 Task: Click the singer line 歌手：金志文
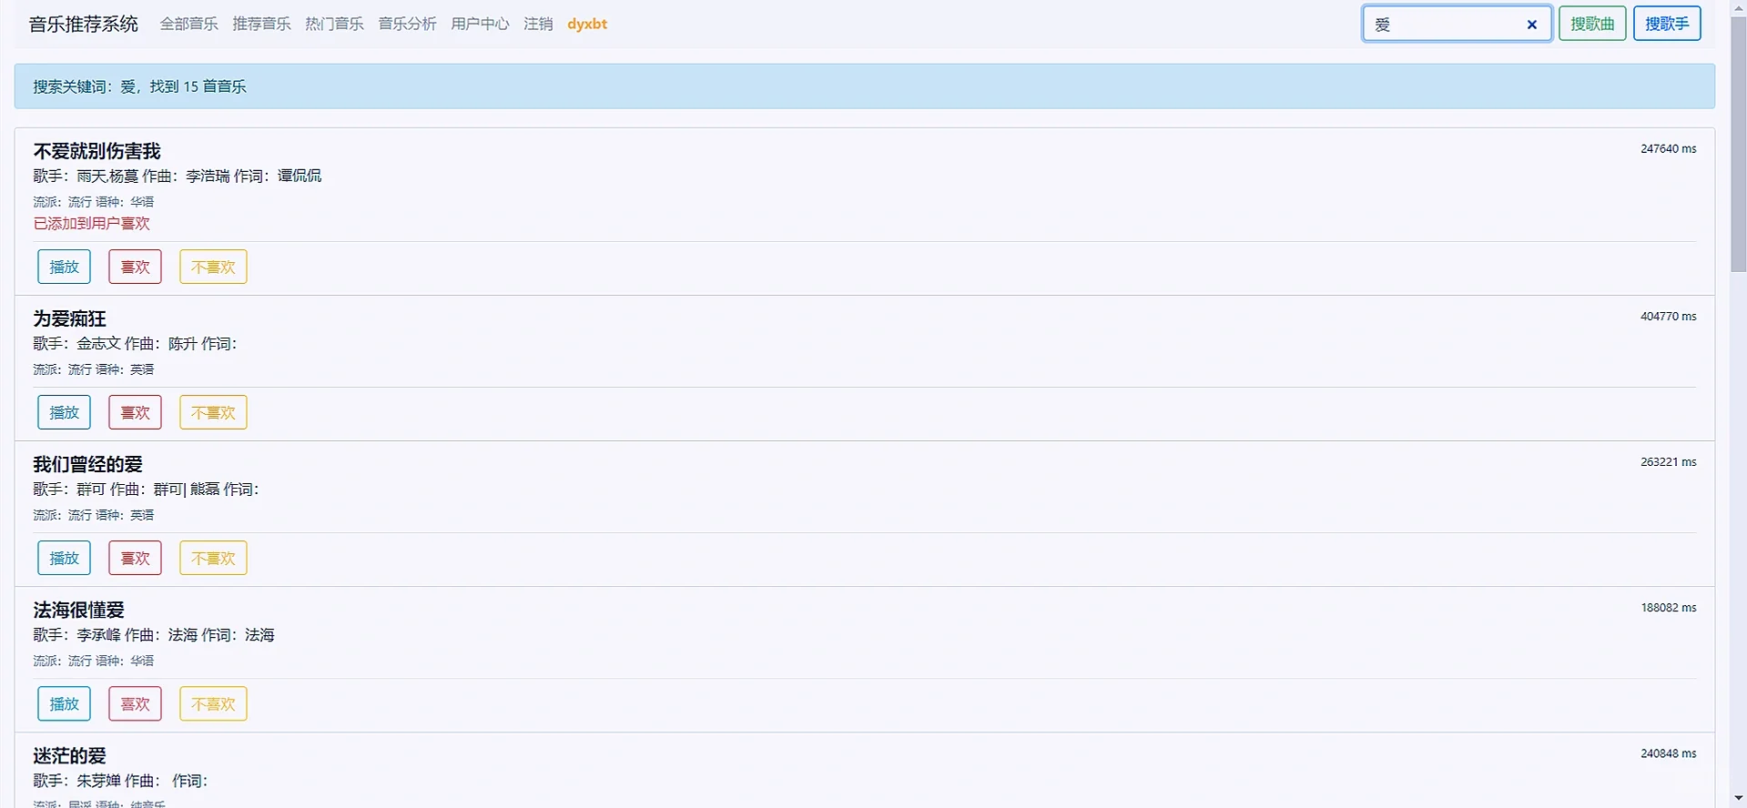click(77, 343)
